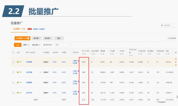Tick checkbox for row with ROI 6.54

click(x=13, y=62)
